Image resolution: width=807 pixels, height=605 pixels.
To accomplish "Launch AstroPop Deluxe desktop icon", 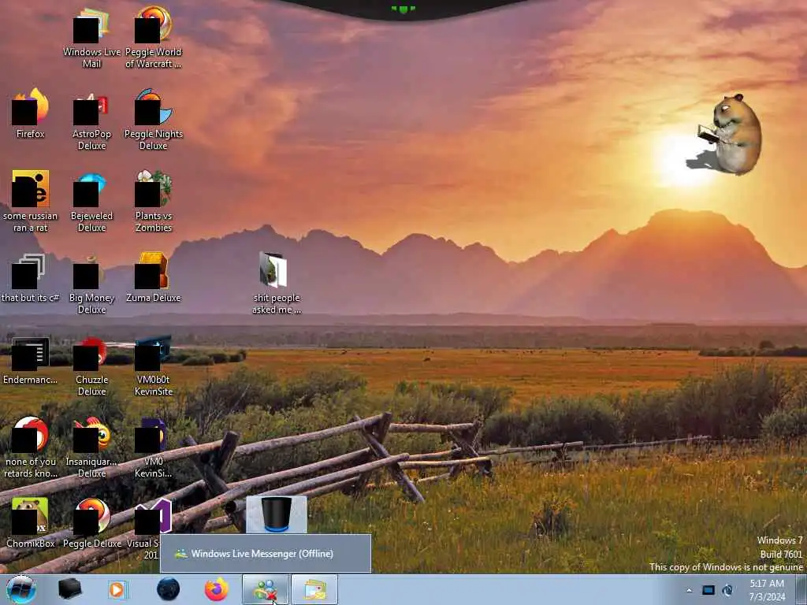I will pyautogui.click(x=91, y=120).
